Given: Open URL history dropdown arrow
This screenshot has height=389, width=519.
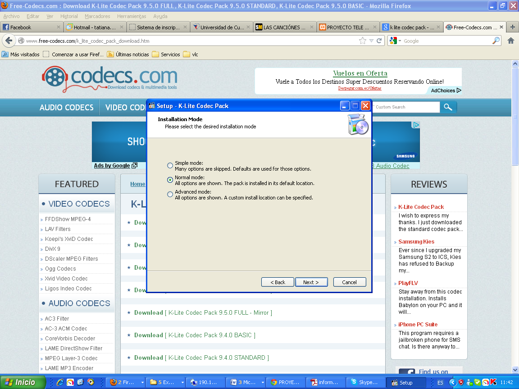Looking at the screenshot, I should 371,41.
